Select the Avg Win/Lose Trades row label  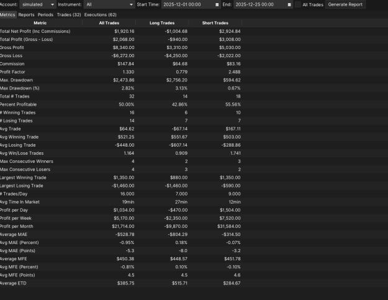pyautogui.click(x=22, y=153)
